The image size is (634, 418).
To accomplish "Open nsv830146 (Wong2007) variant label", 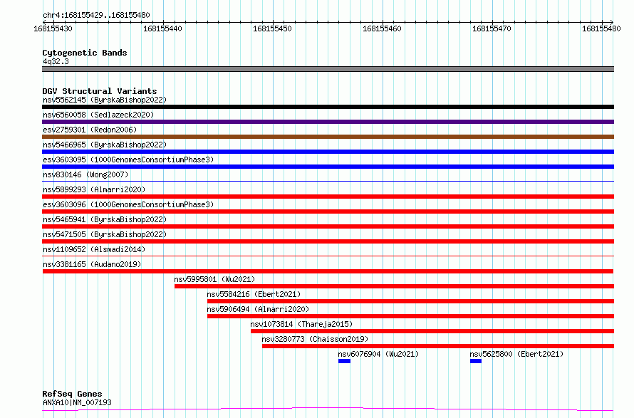I will [85, 174].
